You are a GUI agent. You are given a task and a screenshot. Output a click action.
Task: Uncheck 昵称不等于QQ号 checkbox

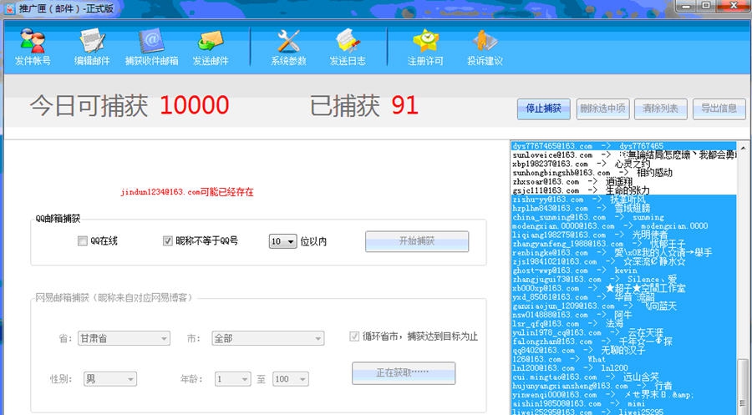tap(167, 240)
